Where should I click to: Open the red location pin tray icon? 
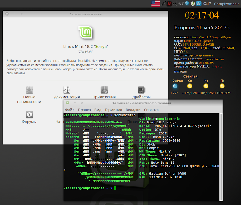(169, 4)
